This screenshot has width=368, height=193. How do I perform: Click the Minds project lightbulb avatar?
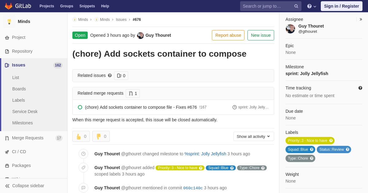(9, 21)
